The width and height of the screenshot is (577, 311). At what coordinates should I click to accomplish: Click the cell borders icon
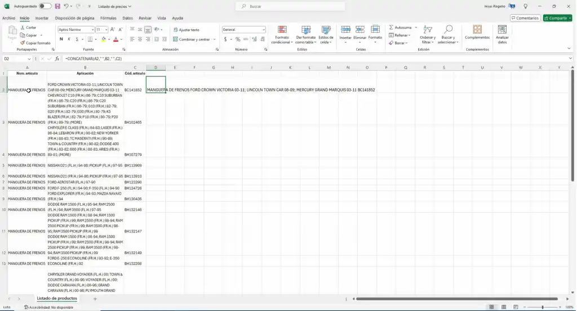click(x=90, y=39)
